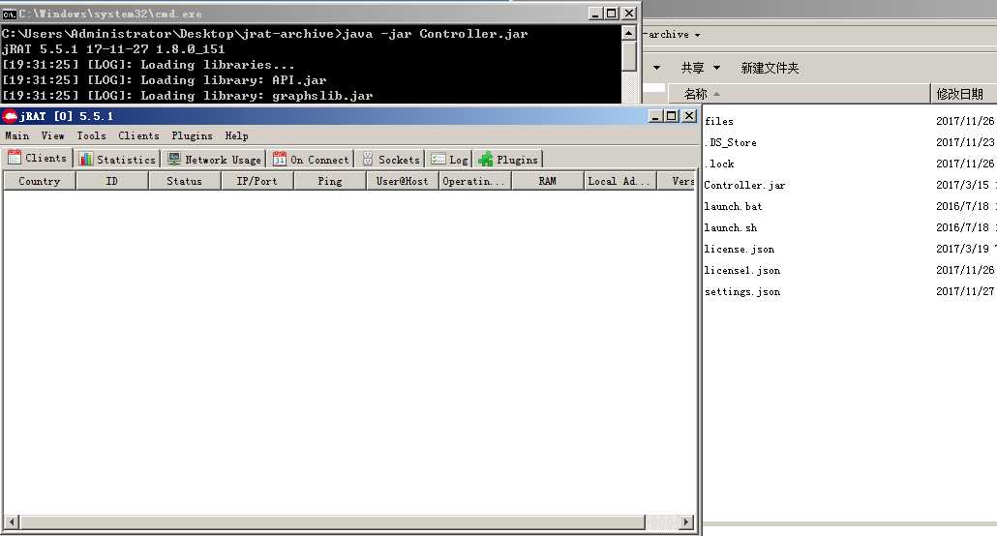Sort clients by Status column
Viewport: 997px width, 536px height.
tap(184, 181)
